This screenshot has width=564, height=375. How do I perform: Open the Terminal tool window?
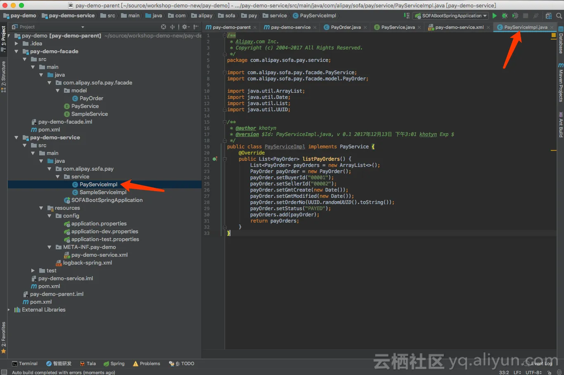[25, 363]
